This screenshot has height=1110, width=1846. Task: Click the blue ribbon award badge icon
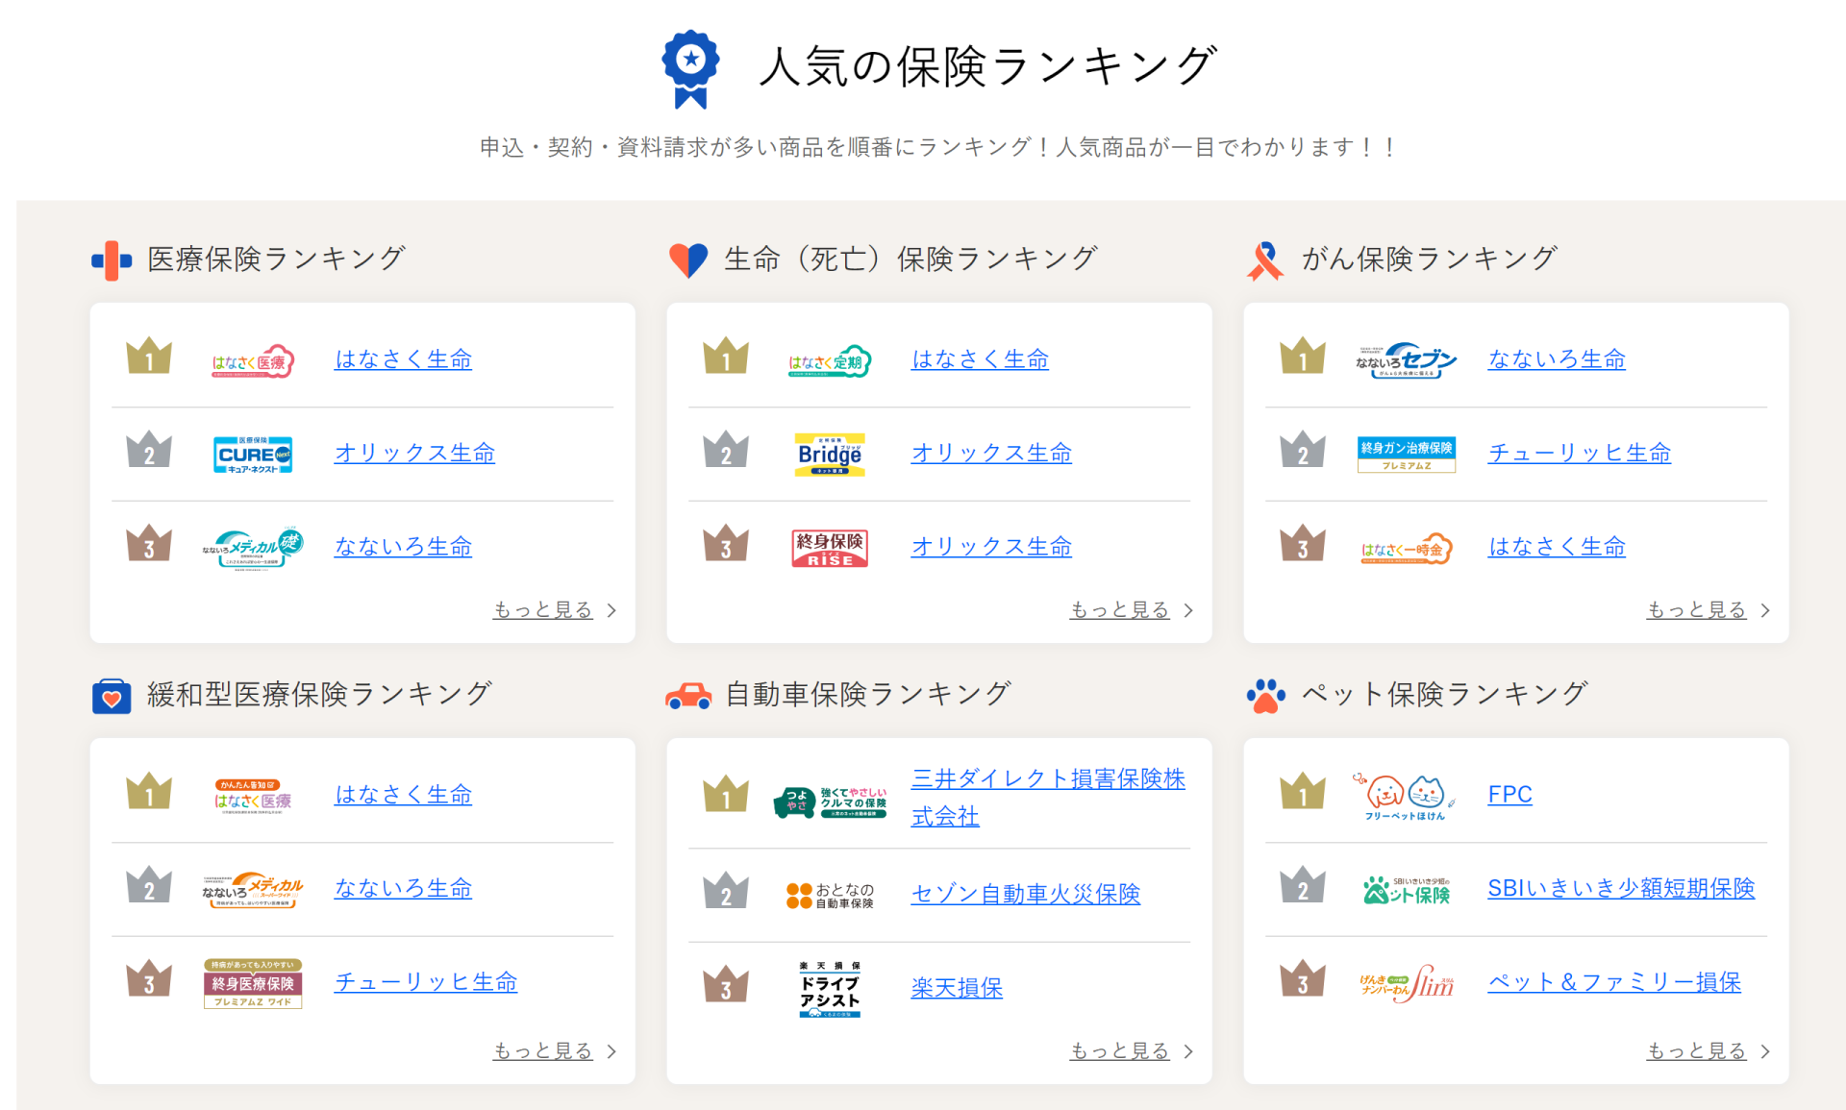[690, 67]
